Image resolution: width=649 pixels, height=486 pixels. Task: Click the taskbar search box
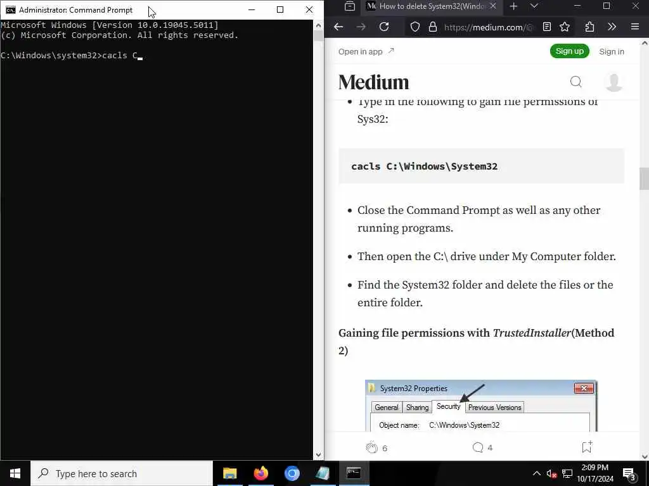(x=121, y=473)
